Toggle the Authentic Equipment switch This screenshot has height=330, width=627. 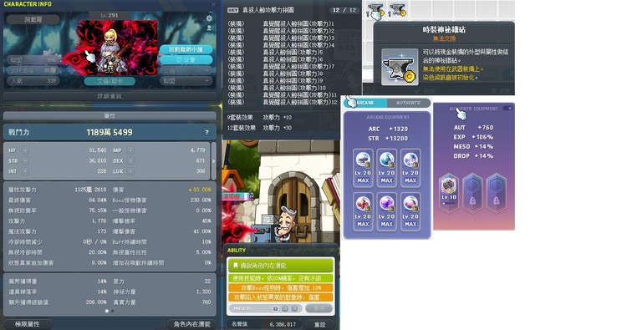pyautogui.click(x=507, y=109)
